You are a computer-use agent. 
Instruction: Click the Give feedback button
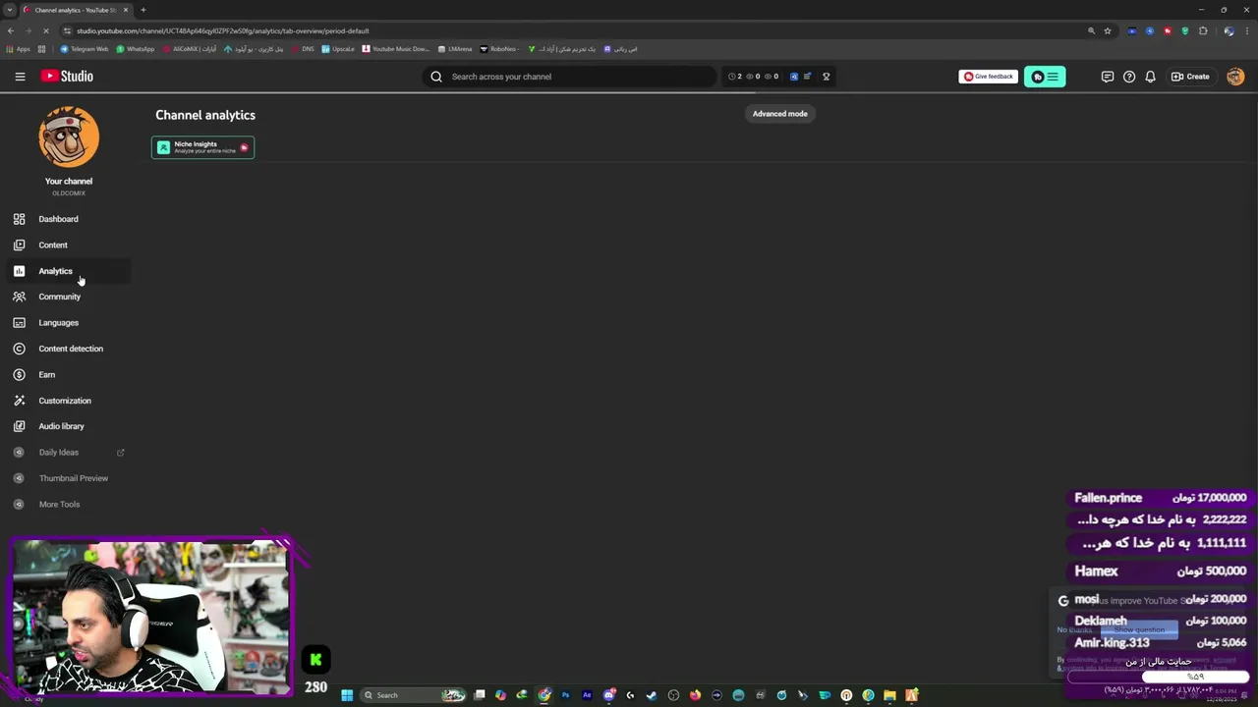pos(988,77)
